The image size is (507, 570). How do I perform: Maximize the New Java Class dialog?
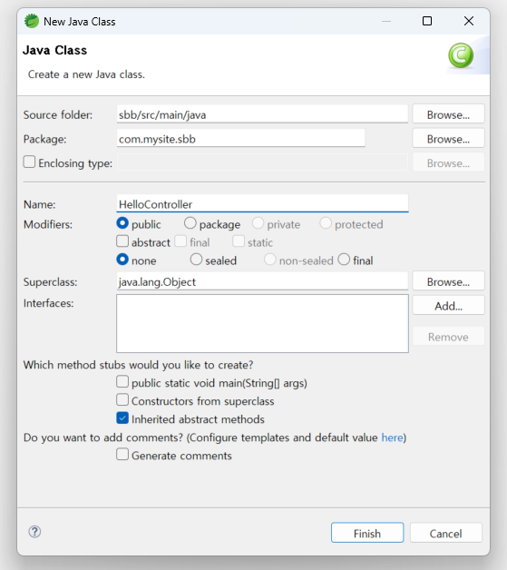tap(427, 21)
